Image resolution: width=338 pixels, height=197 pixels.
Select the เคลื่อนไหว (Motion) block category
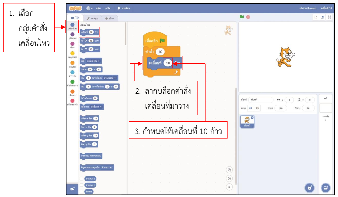[x=72, y=25]
